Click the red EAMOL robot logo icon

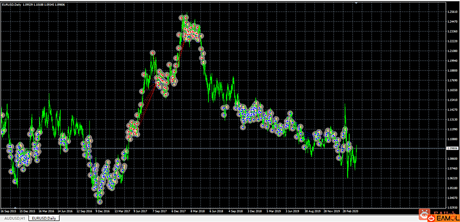coord(431,219)
